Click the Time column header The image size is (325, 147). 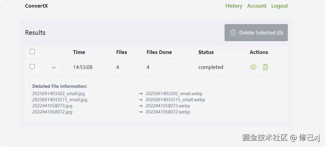[x=79, y=52]
